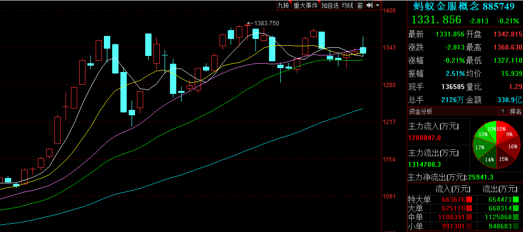The image size is (523, 232).
Task: Open the 排名 ranking button
Action: click(515, 112)
